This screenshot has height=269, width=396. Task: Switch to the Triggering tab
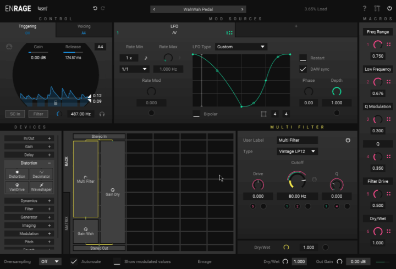pos(28,29)
